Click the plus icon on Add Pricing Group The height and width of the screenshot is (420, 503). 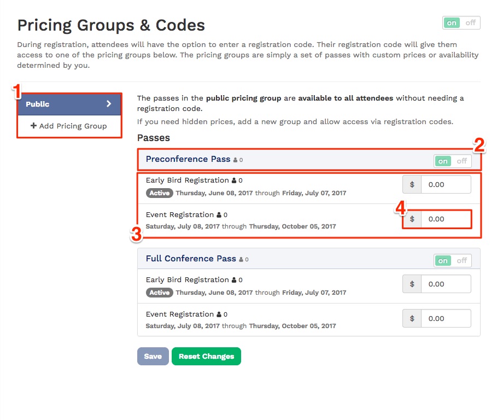click(x=33, y=126)
